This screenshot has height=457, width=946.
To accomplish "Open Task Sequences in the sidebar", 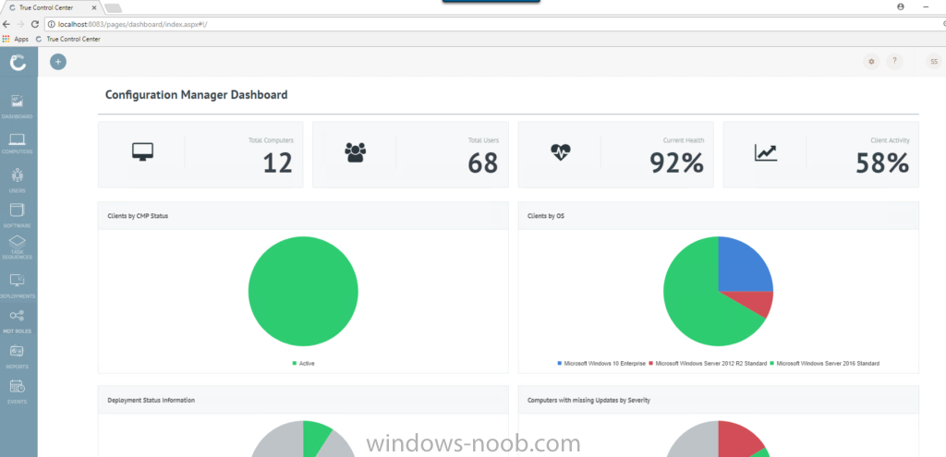I will (x=18, y=247).
